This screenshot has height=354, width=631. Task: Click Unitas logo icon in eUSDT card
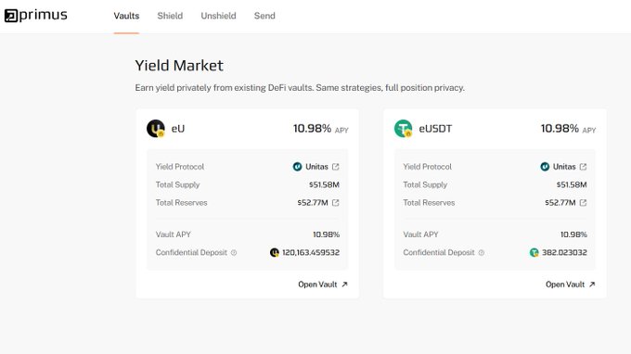coord(545,167)
